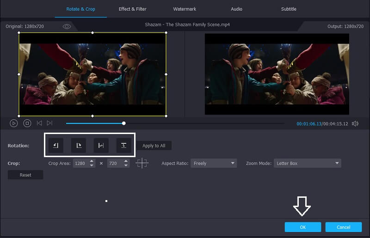
Task: Skip to the previous frame
Action: click(x=39, y=123)
